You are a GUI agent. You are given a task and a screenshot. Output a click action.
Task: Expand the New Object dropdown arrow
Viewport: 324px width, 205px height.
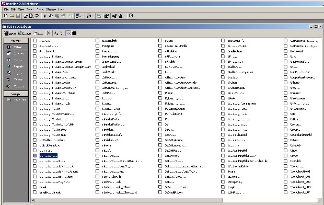(124, 16)
